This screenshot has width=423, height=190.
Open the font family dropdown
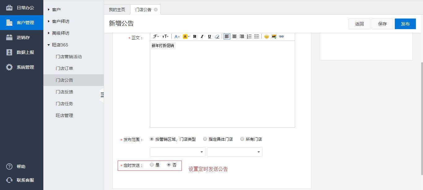(x=156, y=37)
